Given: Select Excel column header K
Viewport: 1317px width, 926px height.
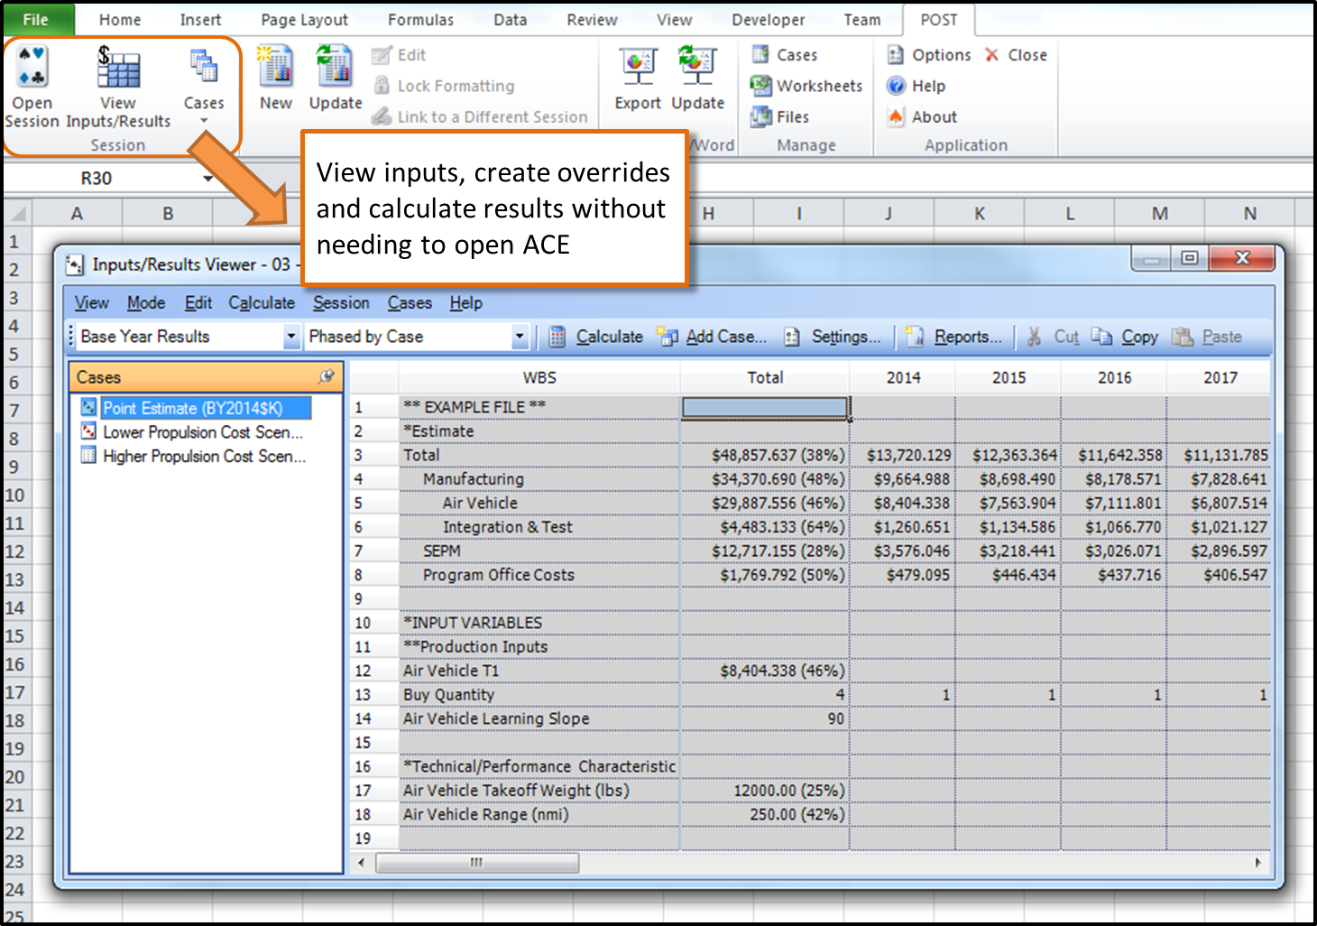Looking at the screenshot, I should point(980,214).
